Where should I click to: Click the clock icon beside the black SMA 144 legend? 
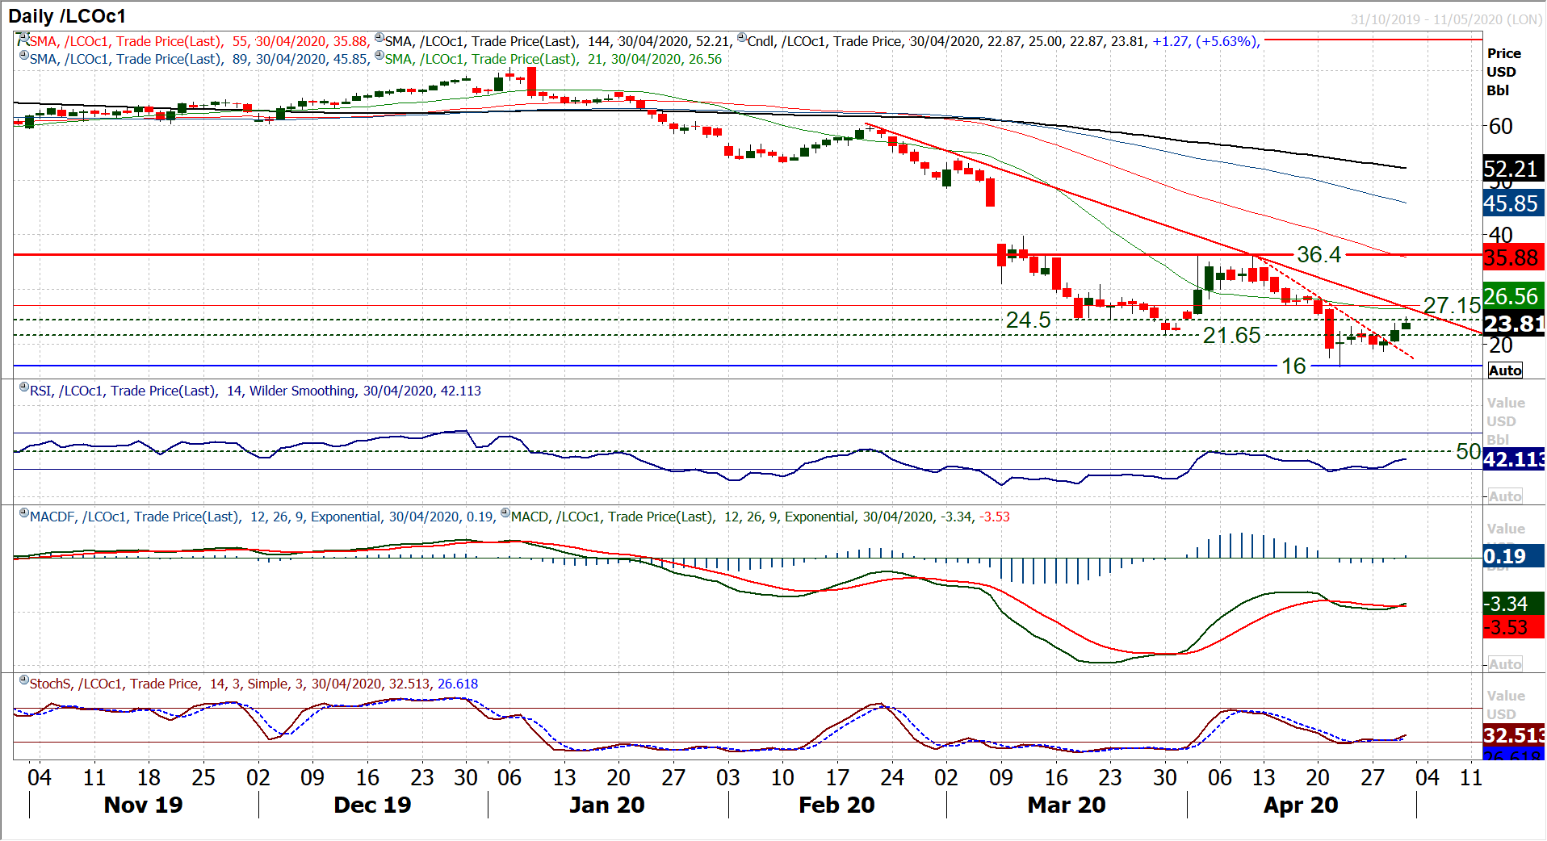pos(379,39)
